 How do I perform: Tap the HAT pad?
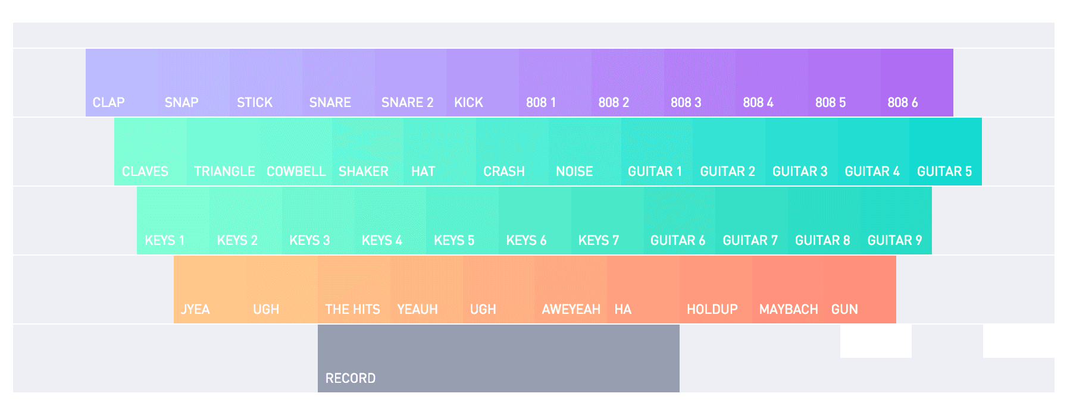click(x=440, y=152)
